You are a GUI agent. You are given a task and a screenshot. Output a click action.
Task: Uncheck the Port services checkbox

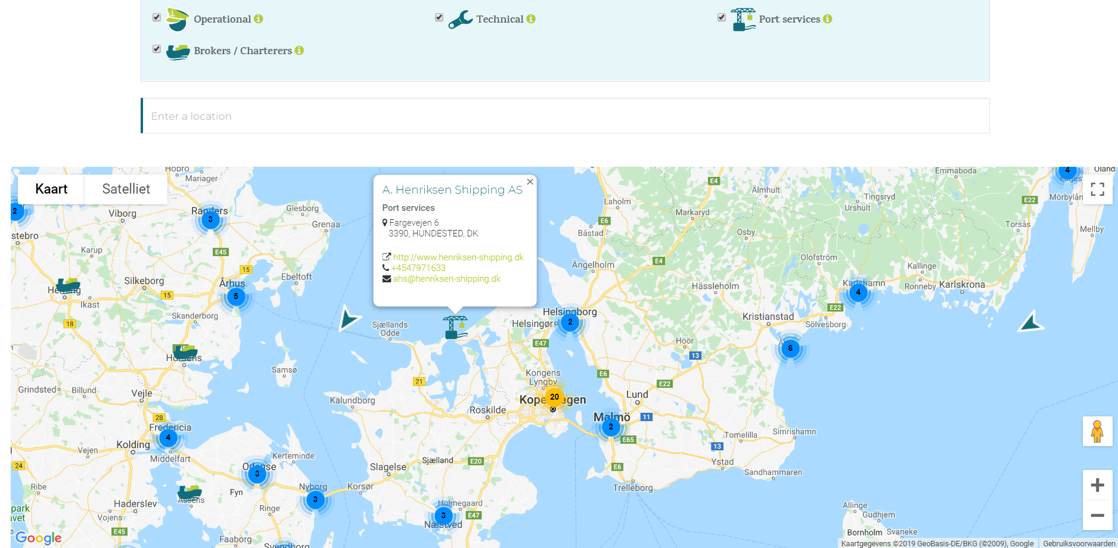point(722,17)
